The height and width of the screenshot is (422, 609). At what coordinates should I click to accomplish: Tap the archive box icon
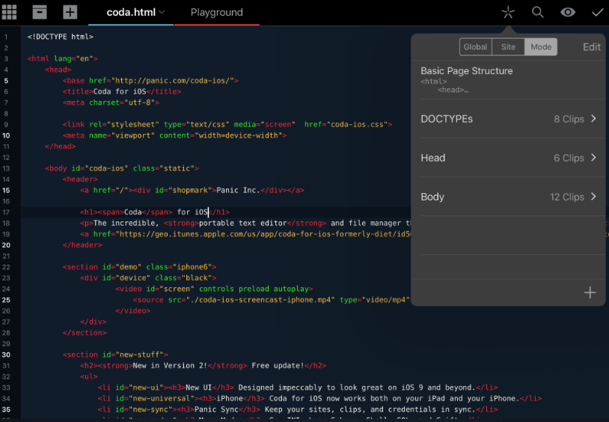click(40, 12)
